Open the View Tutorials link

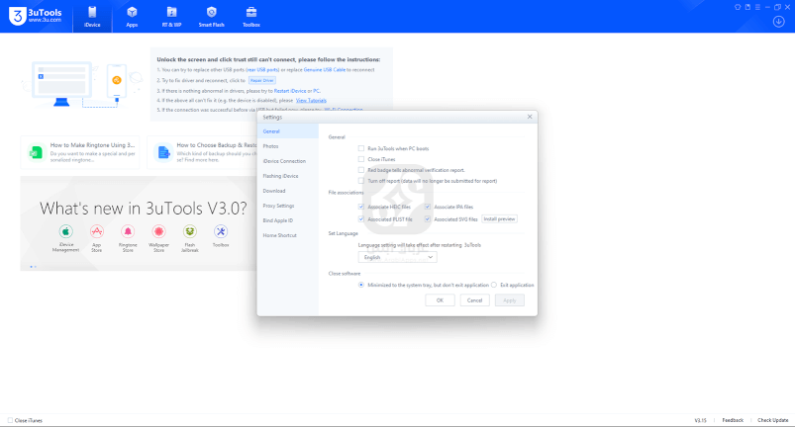pyautogui.click(x=311, y=101)
